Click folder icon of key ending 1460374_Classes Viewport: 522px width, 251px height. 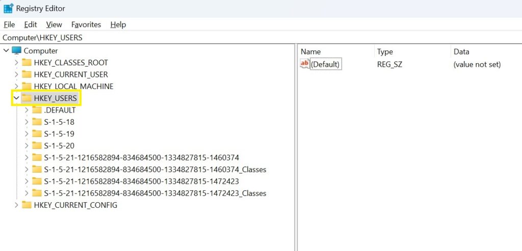tap(37, 170)
